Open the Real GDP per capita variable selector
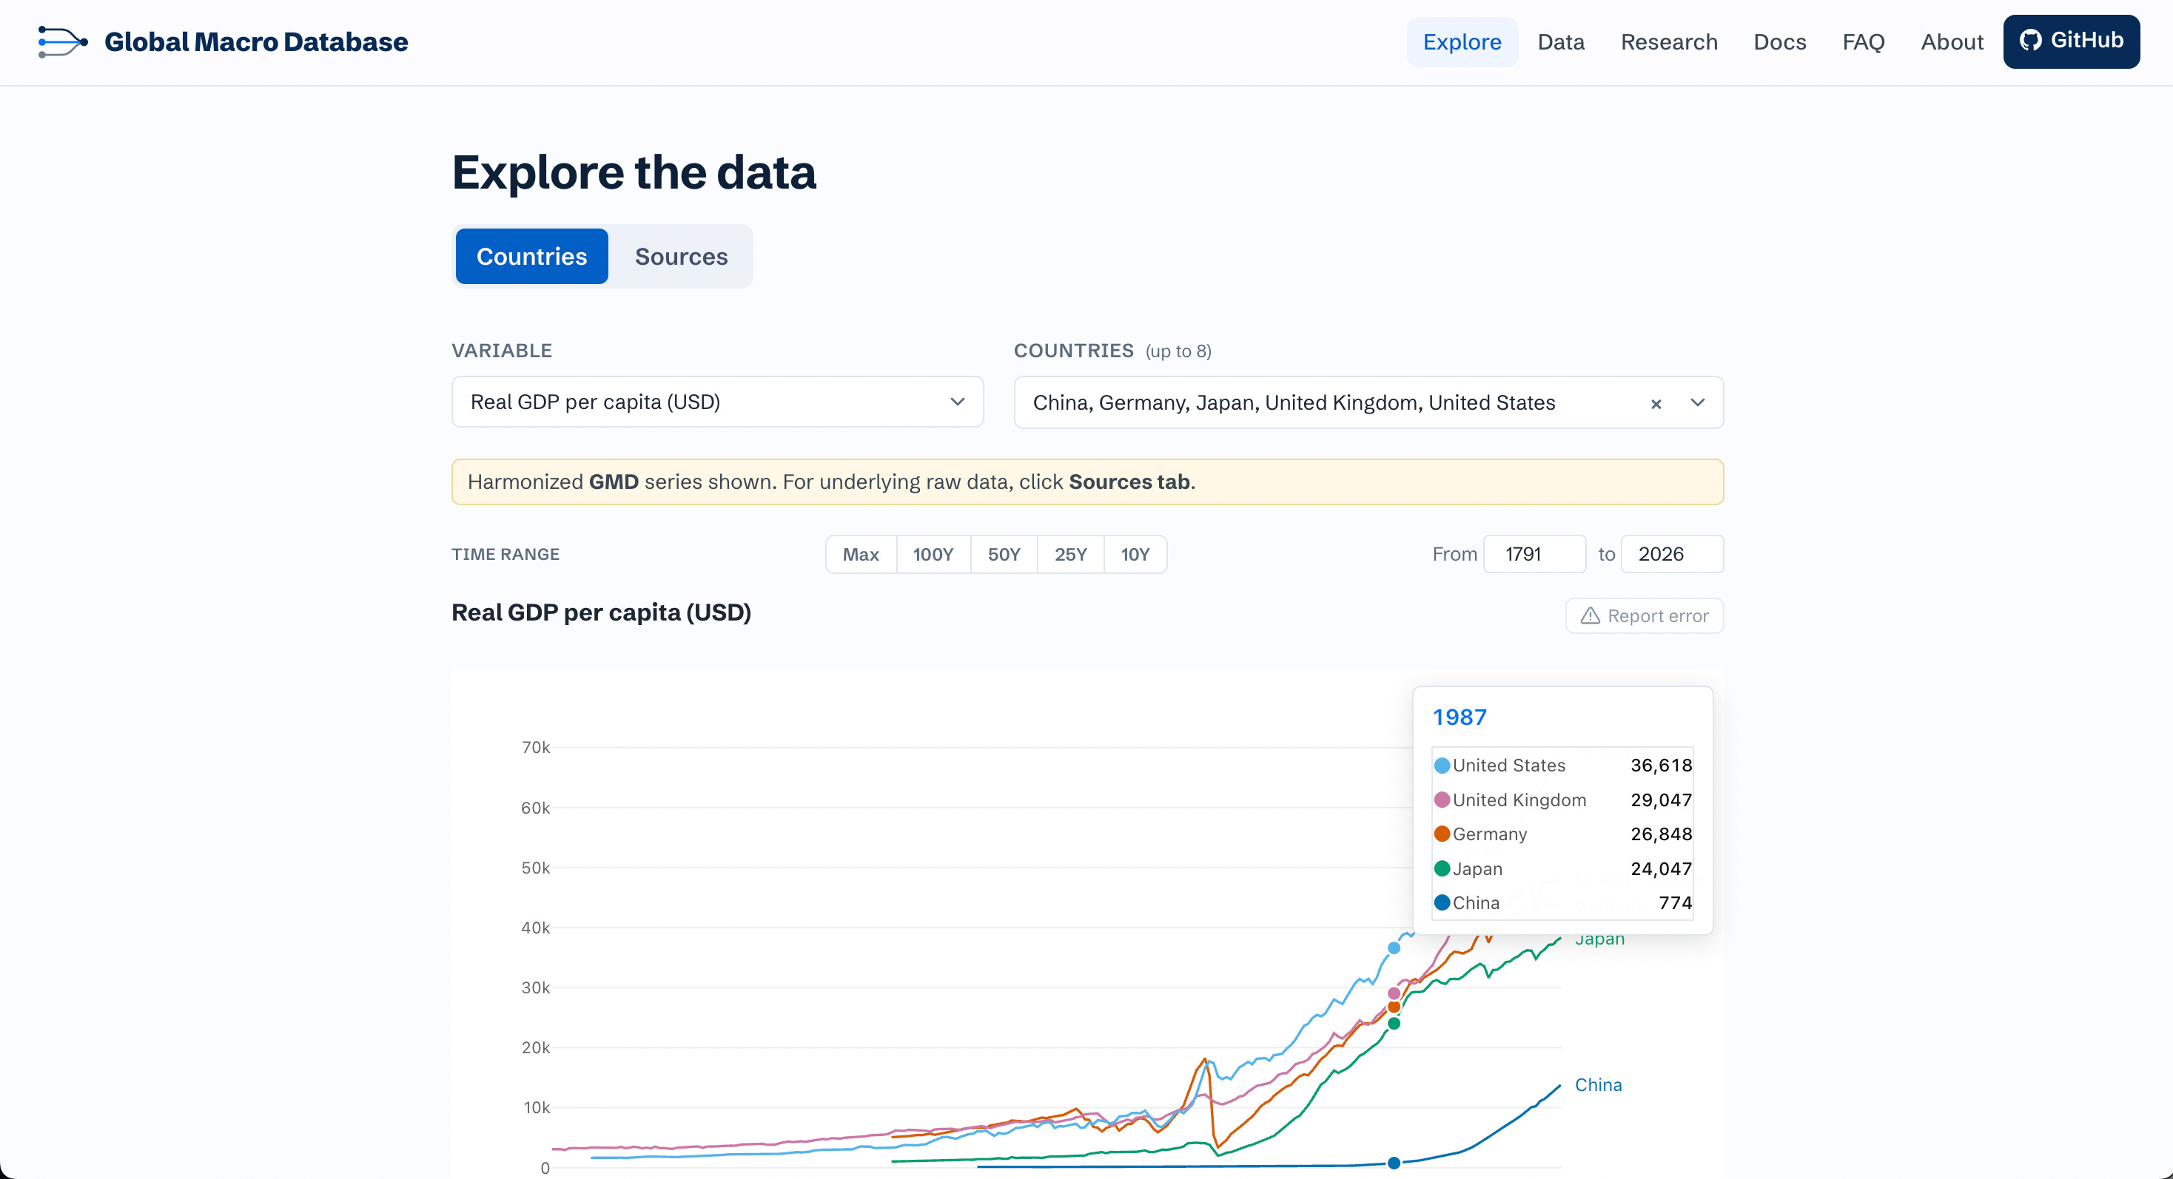Screen dimensions: 2173x1179 [x=717, y=402]
